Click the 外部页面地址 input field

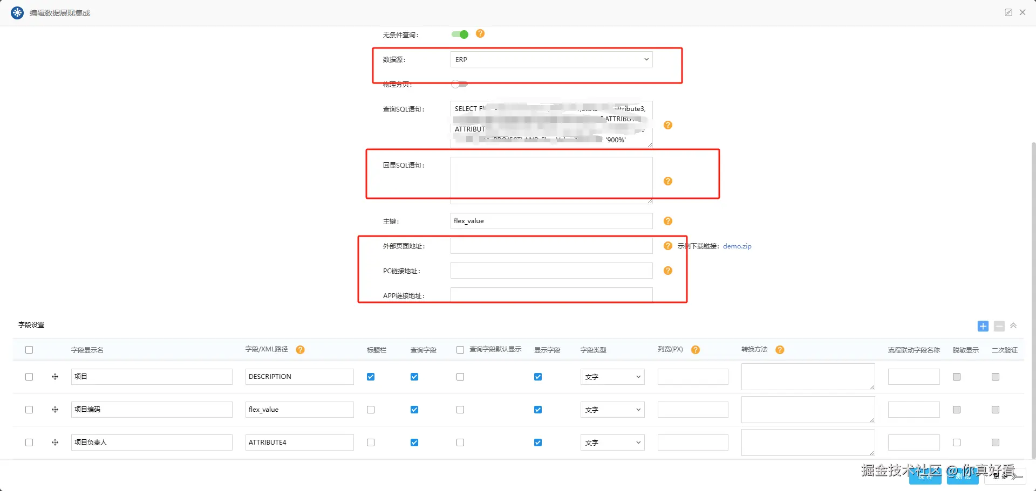tap(551, 246)
